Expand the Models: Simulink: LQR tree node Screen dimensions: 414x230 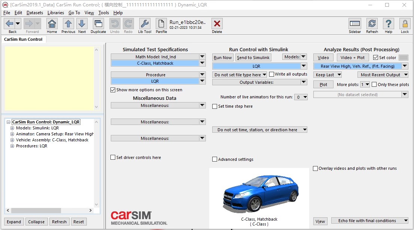coord(12,128)
